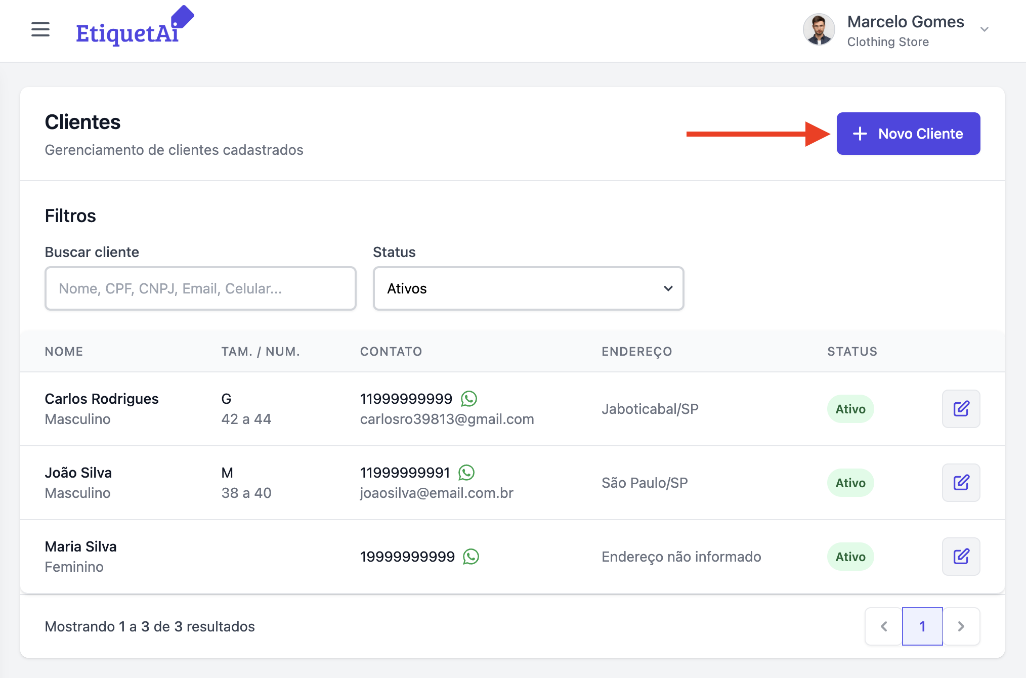Click Ativo status badge for João Silva
The height and width of the screenshot is (678, 1026).
pos(850,483)
